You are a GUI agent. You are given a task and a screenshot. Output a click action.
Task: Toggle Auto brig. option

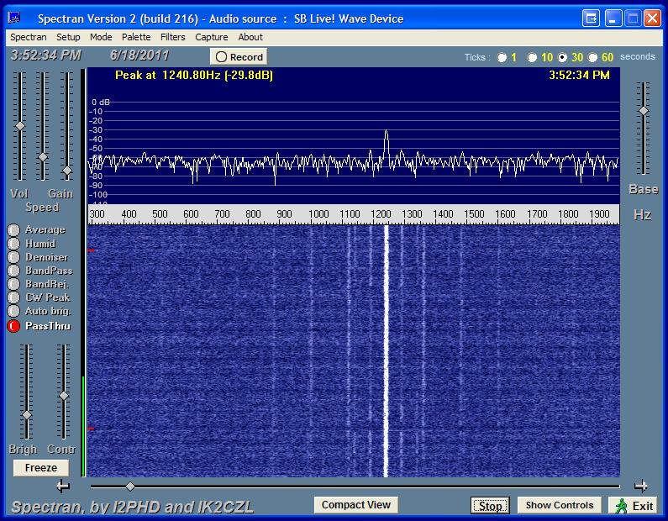click(13, 311)
